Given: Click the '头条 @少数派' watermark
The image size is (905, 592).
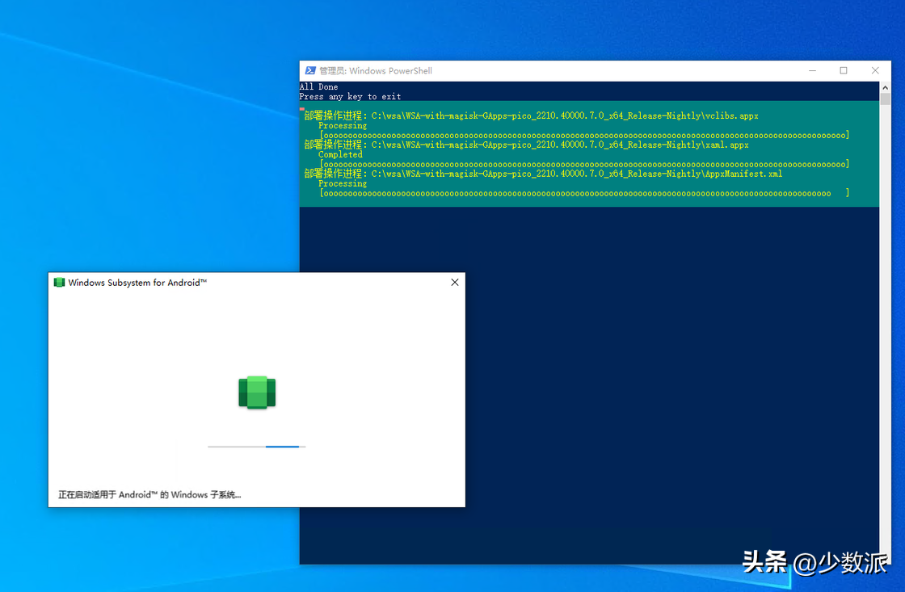Looking at the screenshot, I should coord(814,563).
